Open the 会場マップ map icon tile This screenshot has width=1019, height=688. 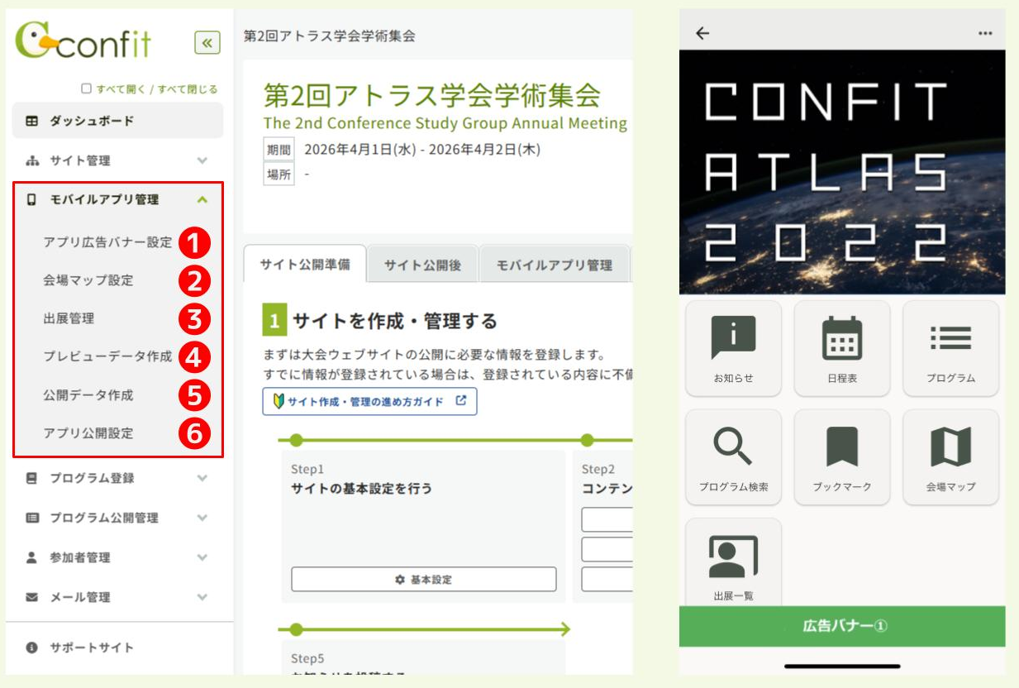click(950, 457)
